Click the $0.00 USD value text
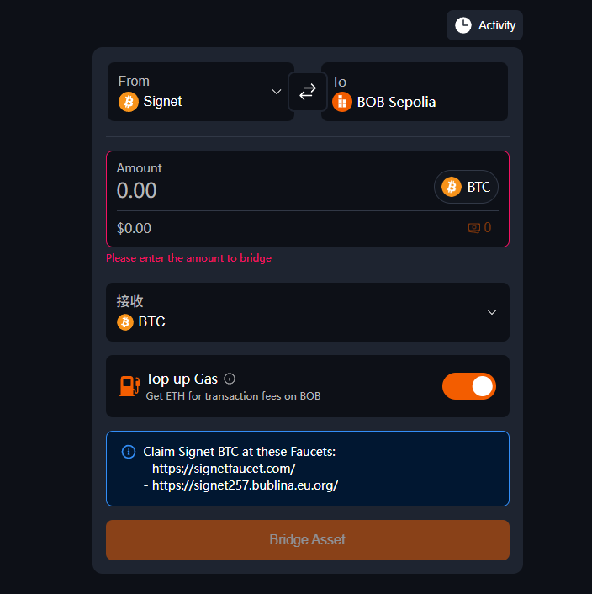 135,228
